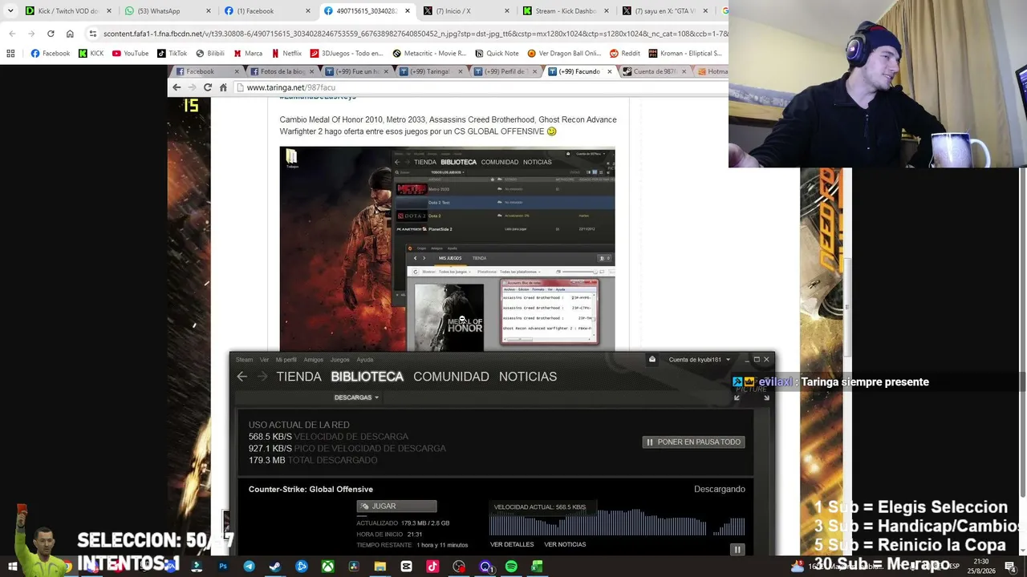
Task: Expand the Cuenta de kyubi181 account dropdown
Action: [x=700, y=360]
